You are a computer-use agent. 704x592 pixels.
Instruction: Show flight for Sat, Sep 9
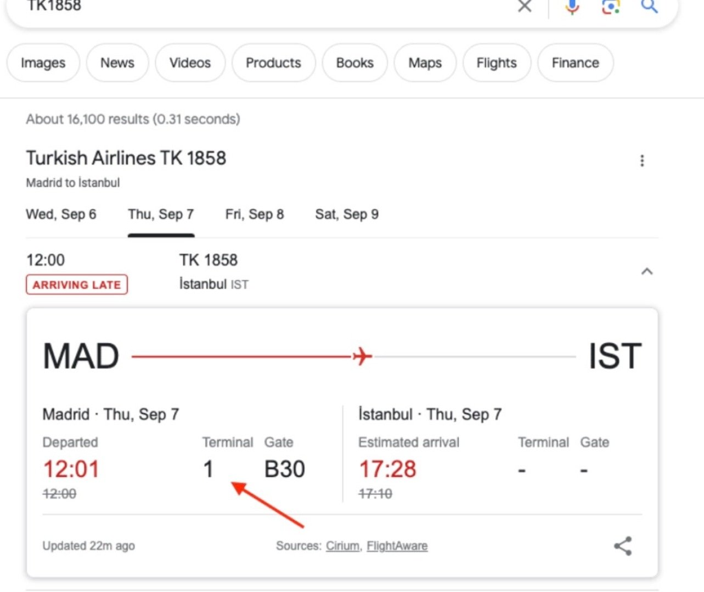click(347, 214)
